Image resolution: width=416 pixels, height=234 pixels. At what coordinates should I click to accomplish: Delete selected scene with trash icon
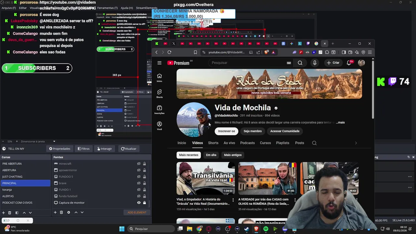(10, 213)
